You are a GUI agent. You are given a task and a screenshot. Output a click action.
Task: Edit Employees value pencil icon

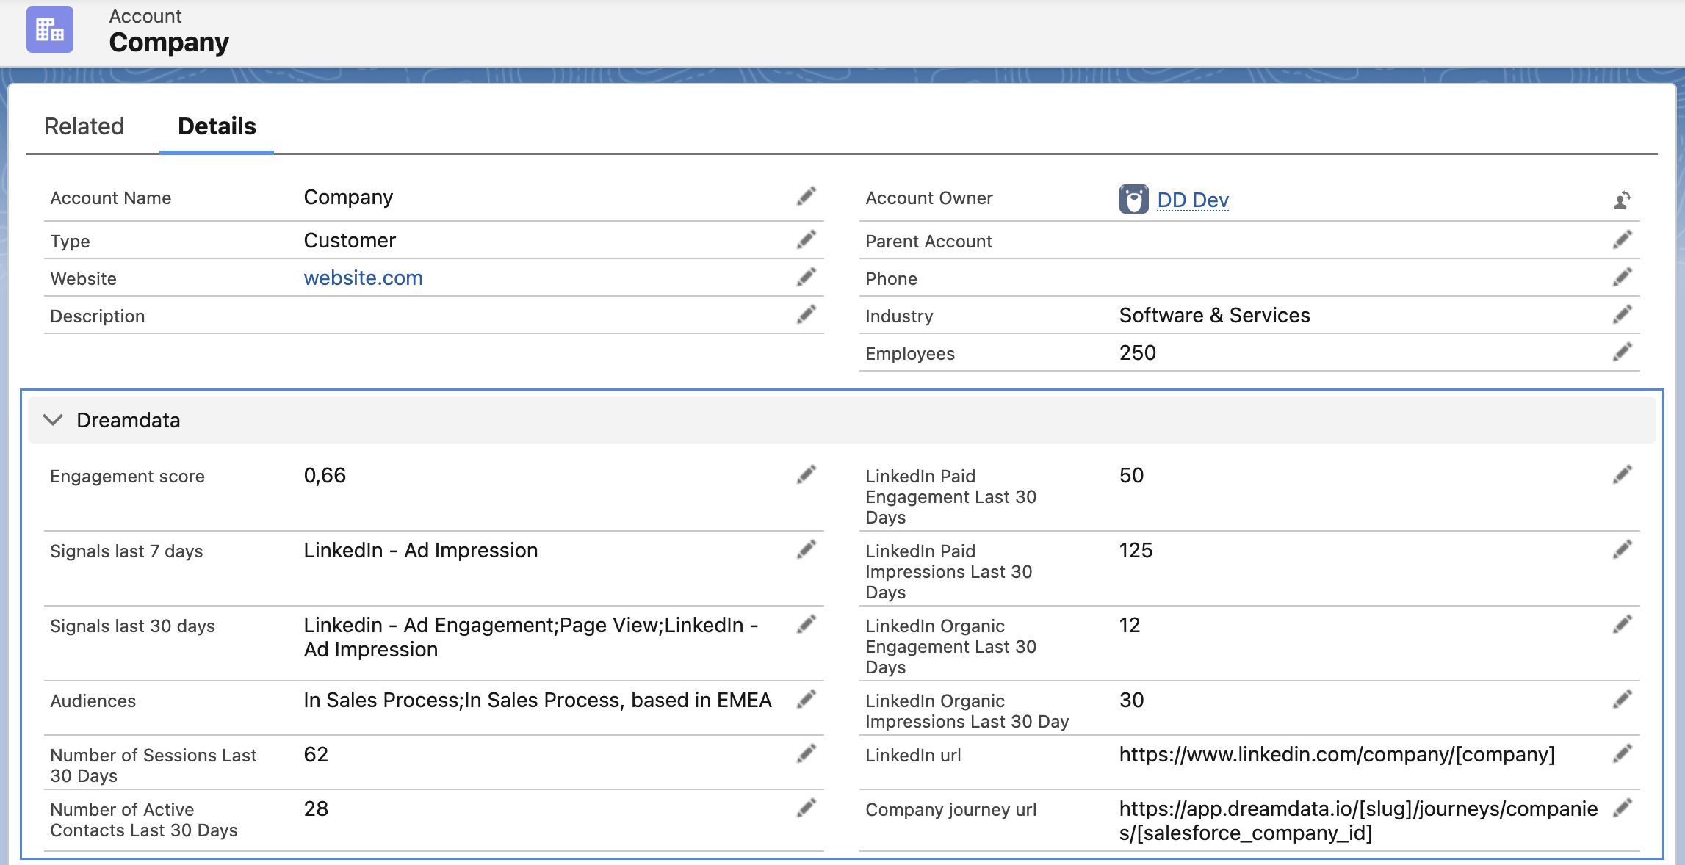pyautogui.click(x=1622, y=352)
